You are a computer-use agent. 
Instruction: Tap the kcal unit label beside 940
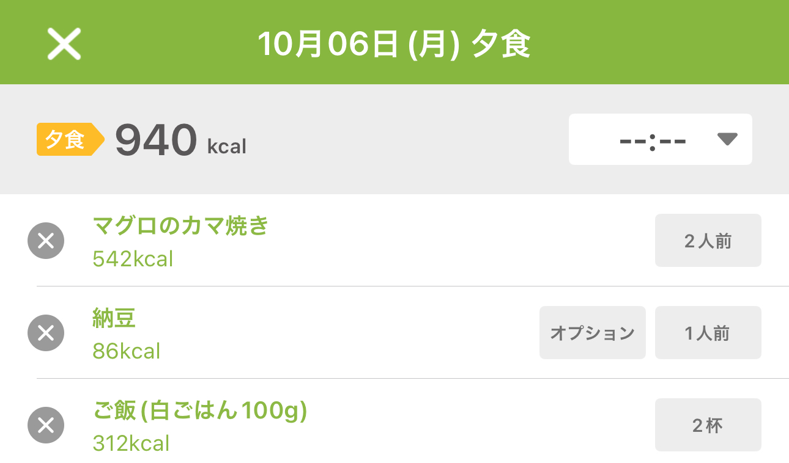tap(227, 147)
